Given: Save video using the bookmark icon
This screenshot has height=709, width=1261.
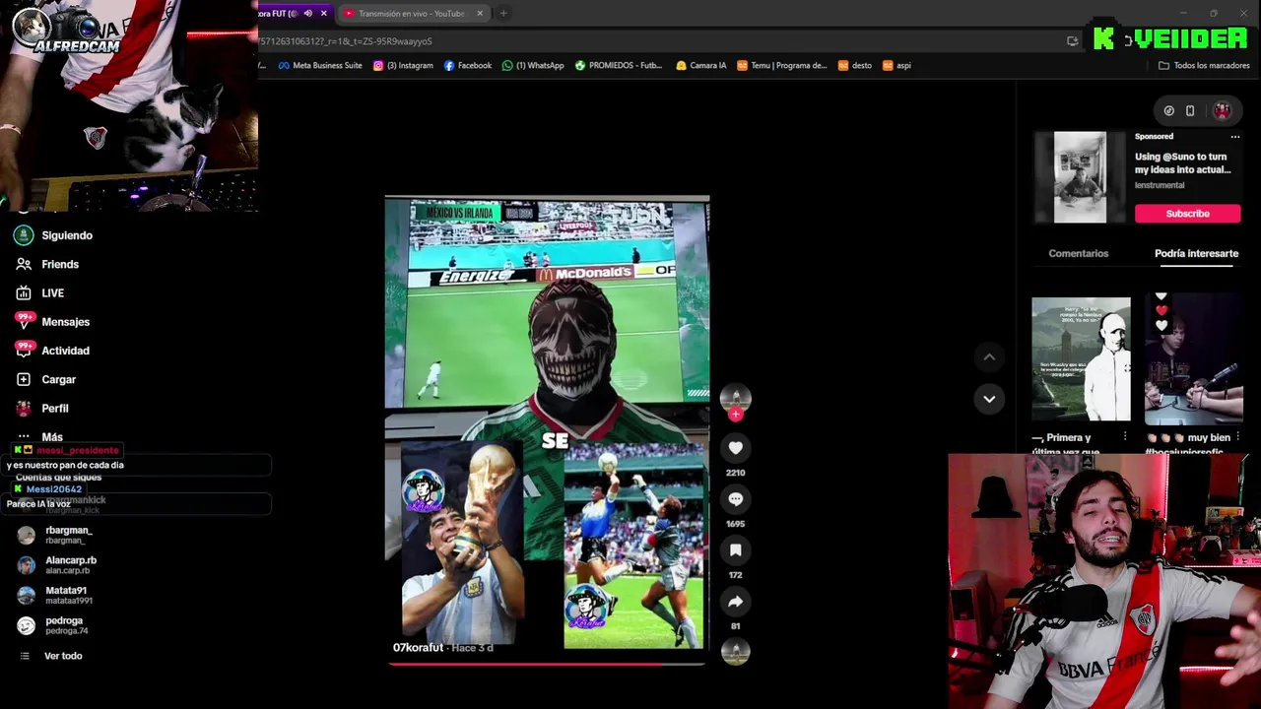Looking at the screenshot, I should [735, 550].
